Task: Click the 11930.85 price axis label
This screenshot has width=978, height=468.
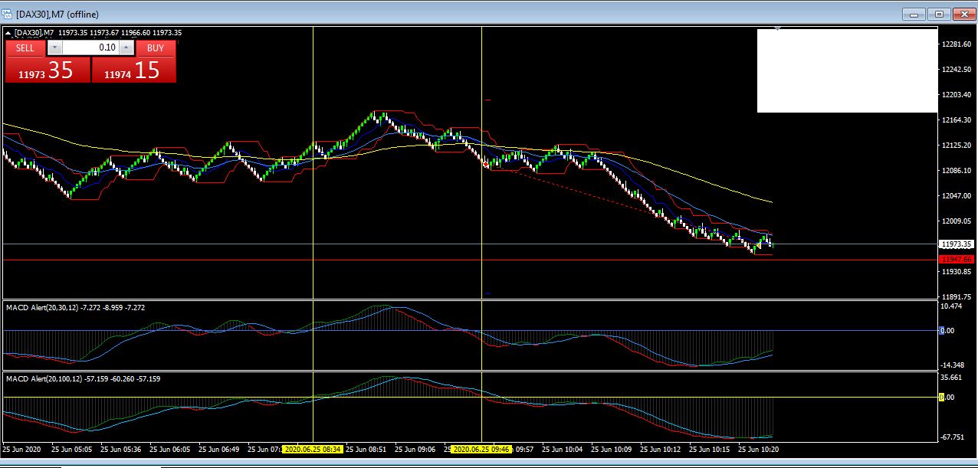Action: coord(957,272)
